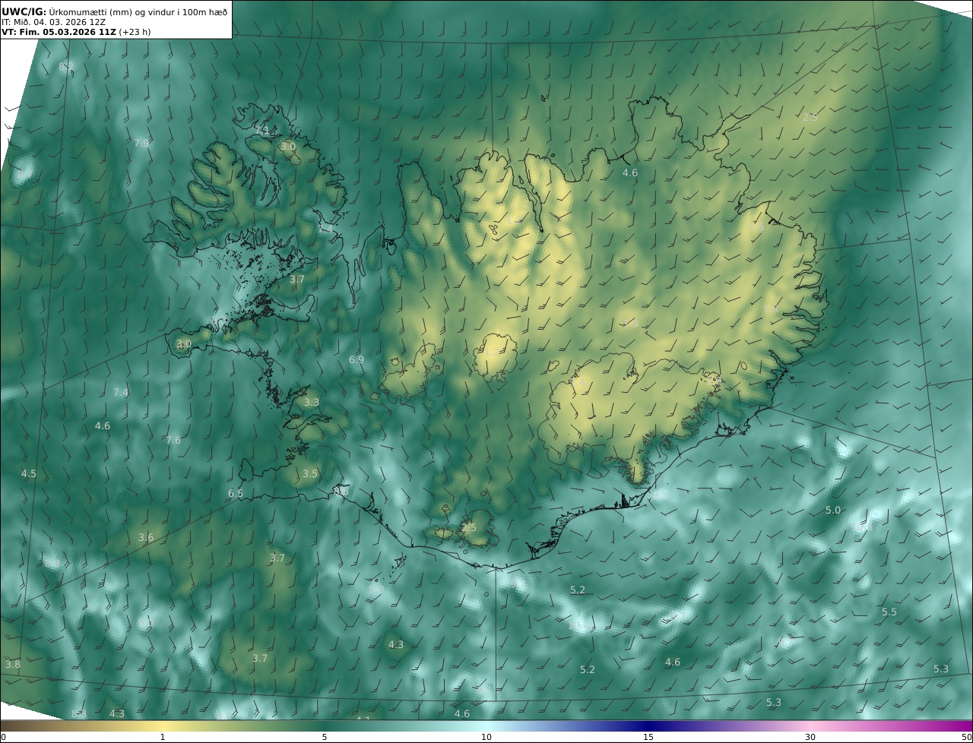Image resolution: width=973 pixels, height=743 pixels.
Task: Click the '1' tick on the color scale
Action: pyautogui.click(x=162, y=737)
